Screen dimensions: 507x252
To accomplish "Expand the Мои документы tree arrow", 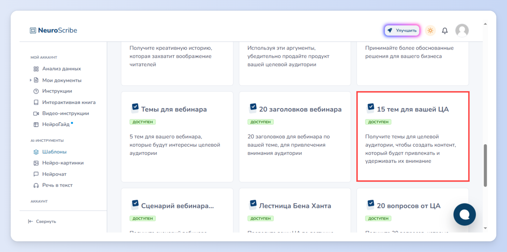I will click(30, 80).
